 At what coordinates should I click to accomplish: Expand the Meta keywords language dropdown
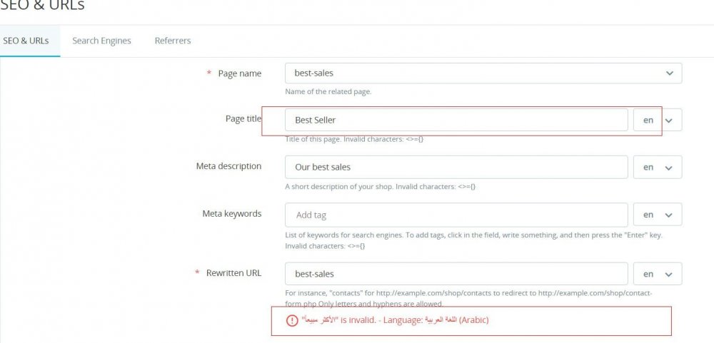coord(657,215)
